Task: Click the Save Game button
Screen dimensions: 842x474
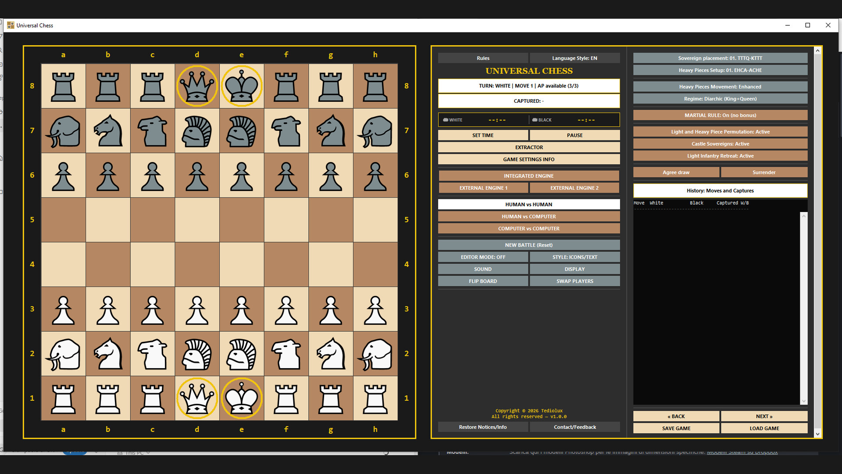Action: tap(676, 428)
